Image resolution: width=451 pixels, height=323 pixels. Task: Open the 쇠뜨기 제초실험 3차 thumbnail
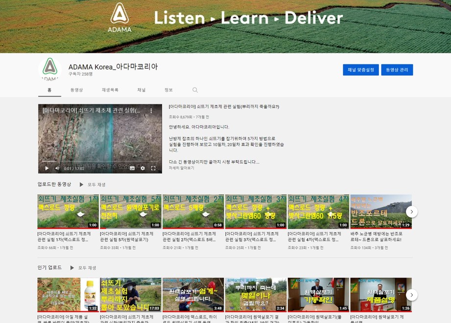click(x=256, y=212)
